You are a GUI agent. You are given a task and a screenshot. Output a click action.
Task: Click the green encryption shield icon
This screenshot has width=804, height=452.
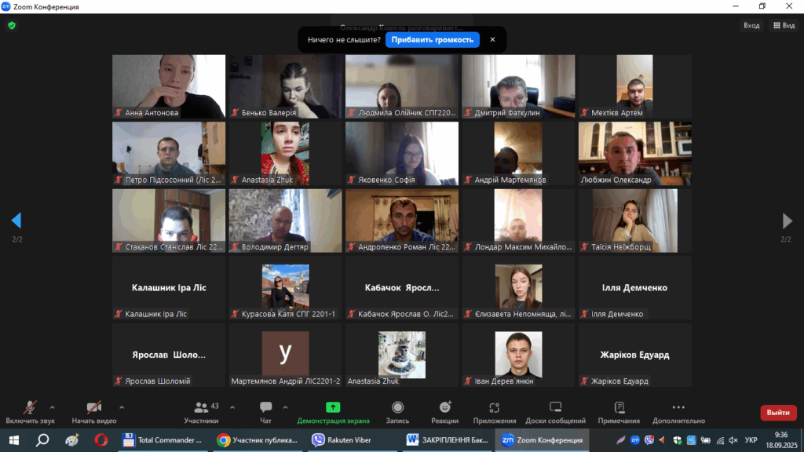(11, 25)
